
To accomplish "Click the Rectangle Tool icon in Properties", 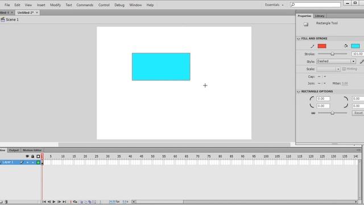I will (306, 24).
